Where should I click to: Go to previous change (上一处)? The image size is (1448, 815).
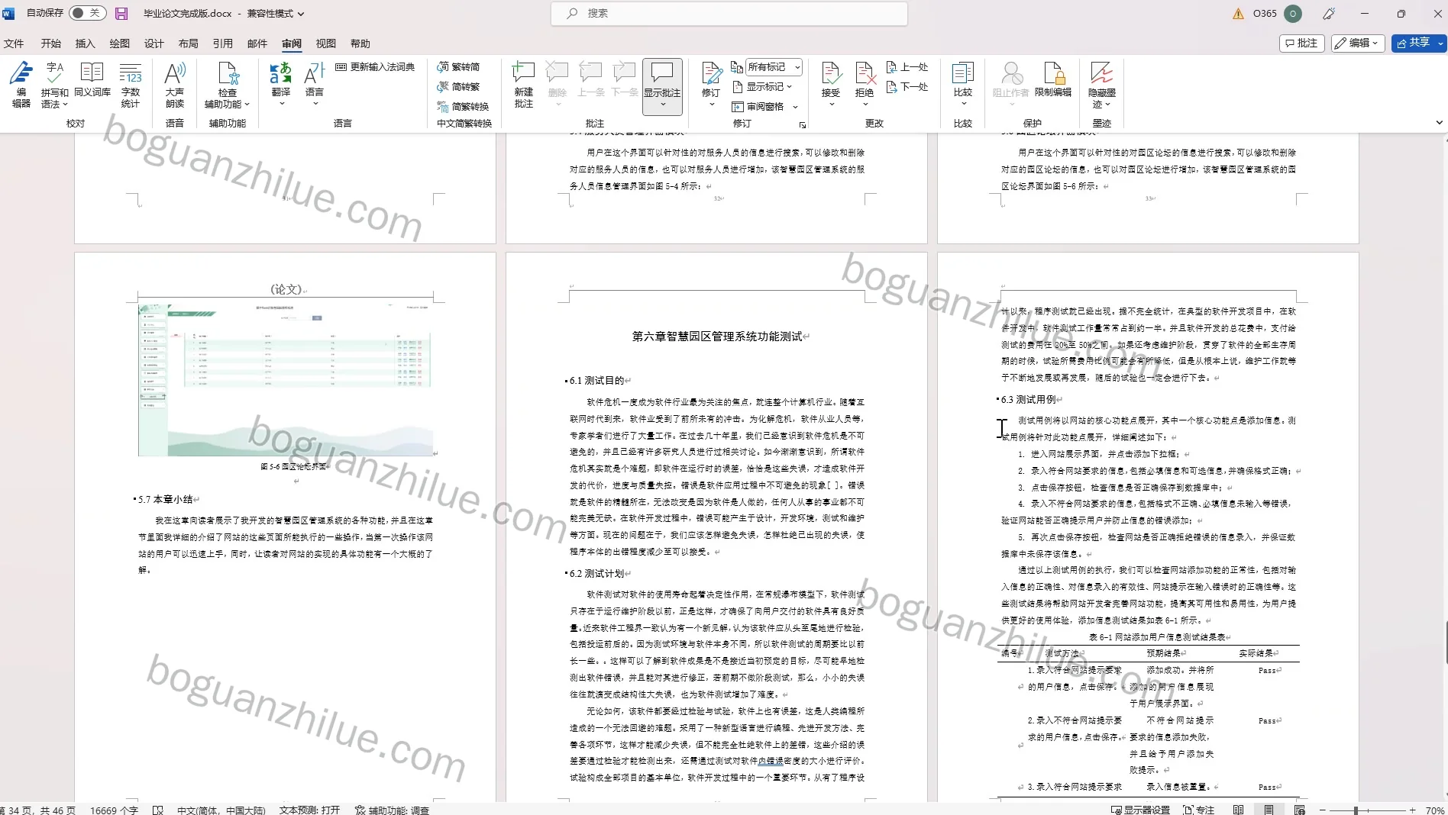[x=907, y=67]
